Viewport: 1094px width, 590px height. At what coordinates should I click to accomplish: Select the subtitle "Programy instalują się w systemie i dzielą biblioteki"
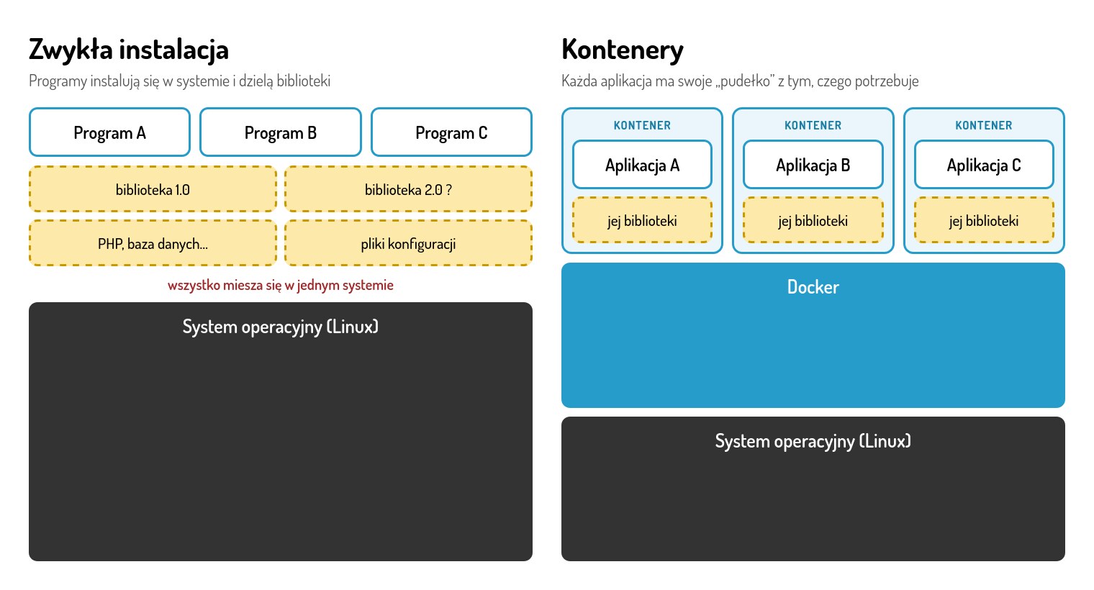(x=180, y=81)
